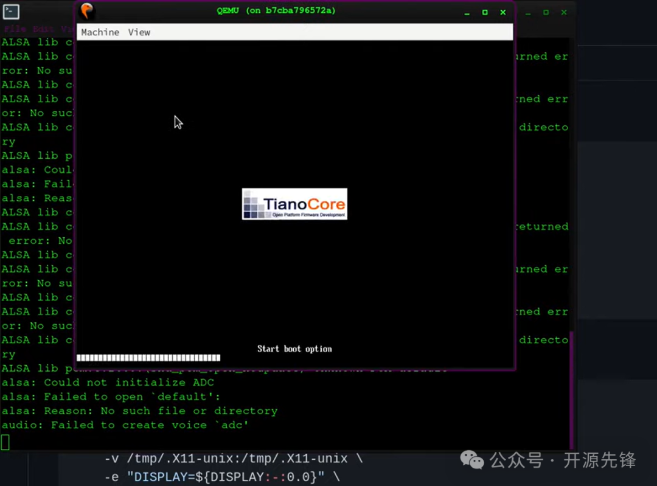This screenshot has height=486, width=657.
Task: Click the terminal cursor prompt block
Action: [x=5, y=442]
